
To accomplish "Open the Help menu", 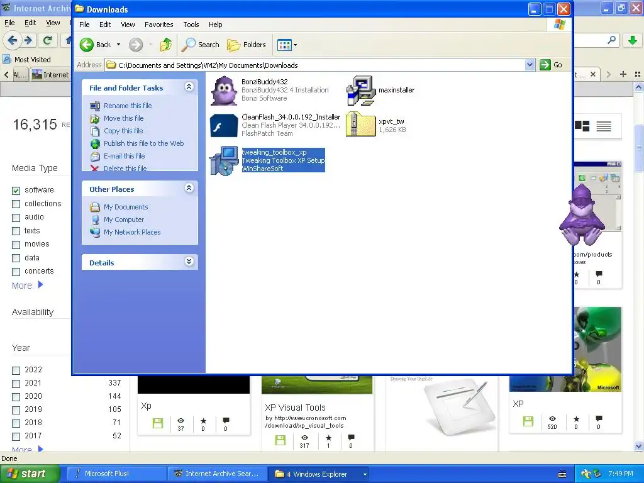I will (x=215, y=25).
